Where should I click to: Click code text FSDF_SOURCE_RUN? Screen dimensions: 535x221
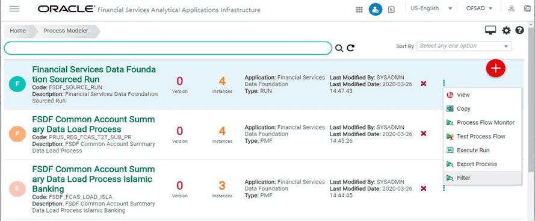click(x=75, y=87)
